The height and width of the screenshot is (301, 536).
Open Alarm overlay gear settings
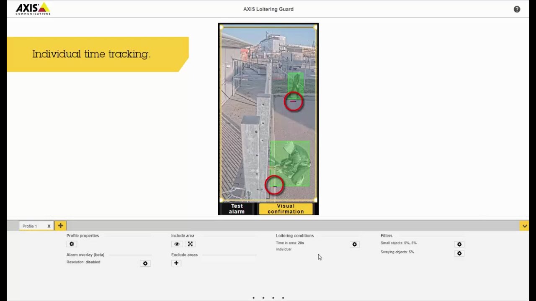145,263
